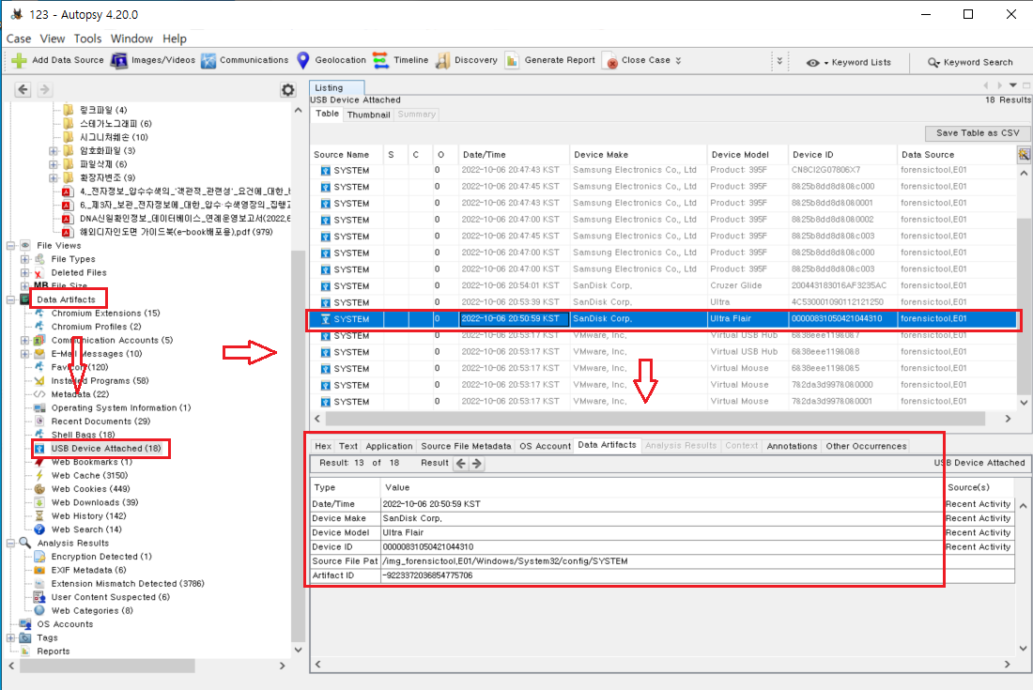
Task: Click Save Table as CSV button
Action: (x=978, y=133)
